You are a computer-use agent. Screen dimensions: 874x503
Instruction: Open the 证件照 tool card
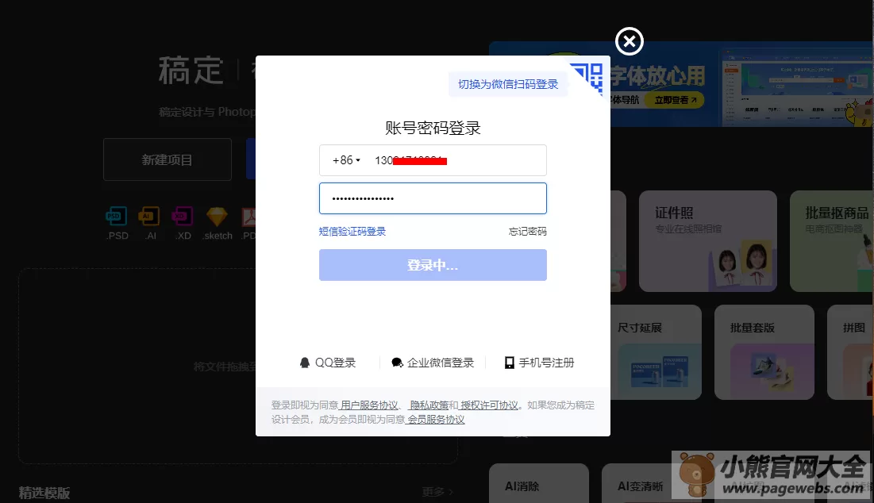708,241
